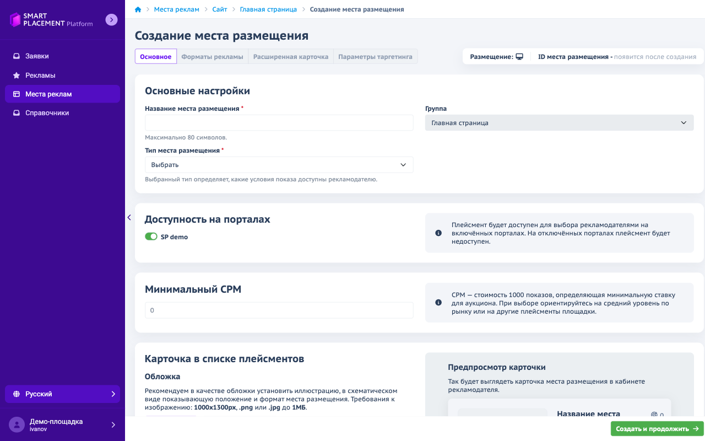Click the Доступность на порталах heading
The height and width of the screenshot is (441, 705).
tap(208, 219)
